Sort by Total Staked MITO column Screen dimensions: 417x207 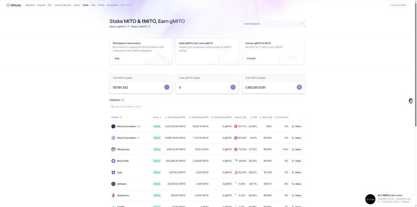[198, 117]
